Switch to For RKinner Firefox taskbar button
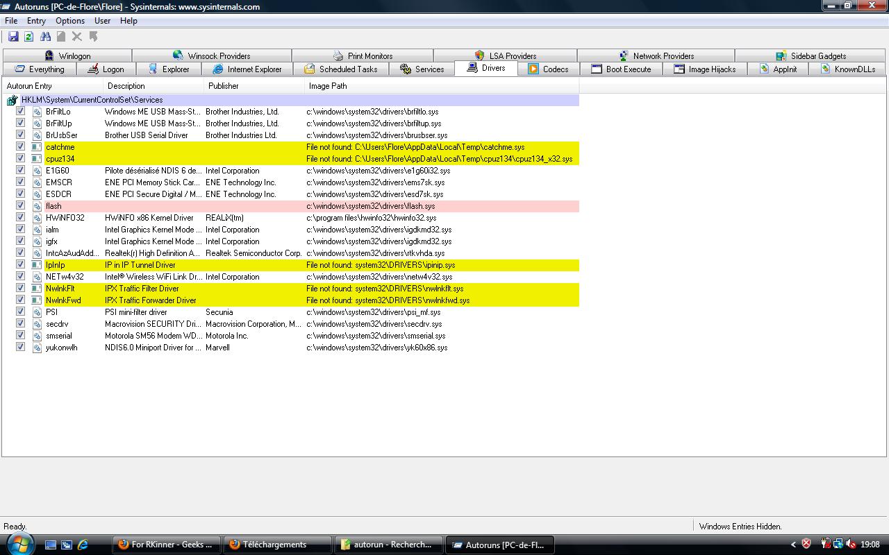The width and height of the screenshot is (889, 555). [167, 545]
